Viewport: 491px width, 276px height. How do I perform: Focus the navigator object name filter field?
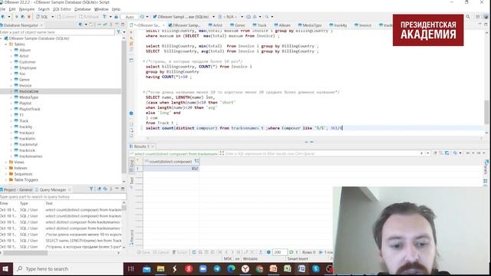[58, 32]
